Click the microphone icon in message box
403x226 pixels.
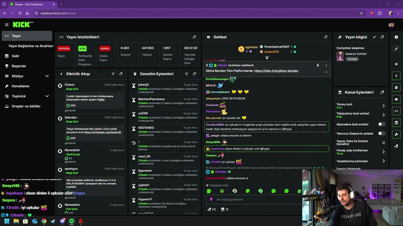click(211, 199)
